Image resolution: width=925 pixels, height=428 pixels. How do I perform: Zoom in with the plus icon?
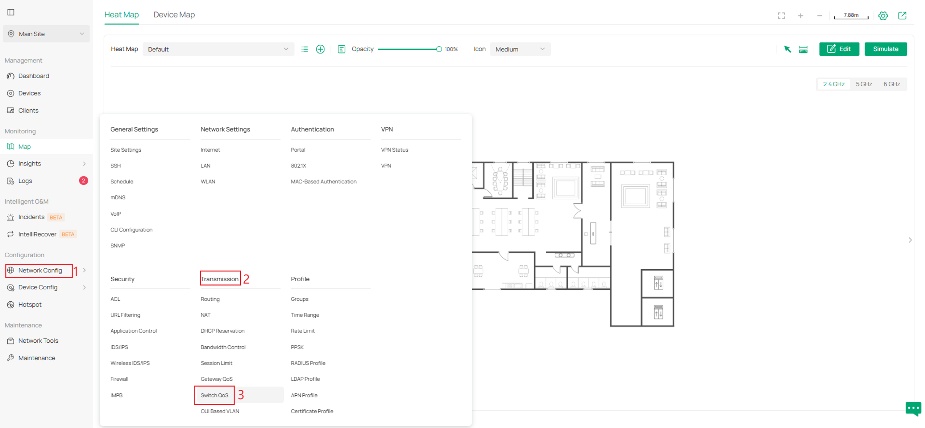pos(800,15)
